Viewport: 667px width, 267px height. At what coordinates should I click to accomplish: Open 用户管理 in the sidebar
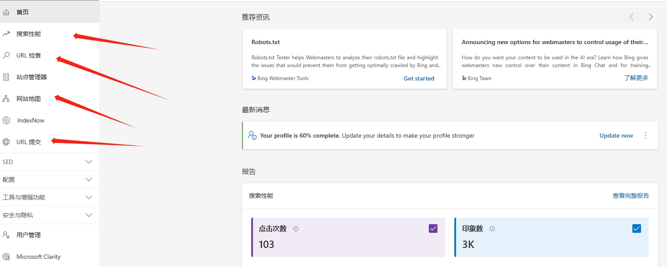tap(49, 235)
